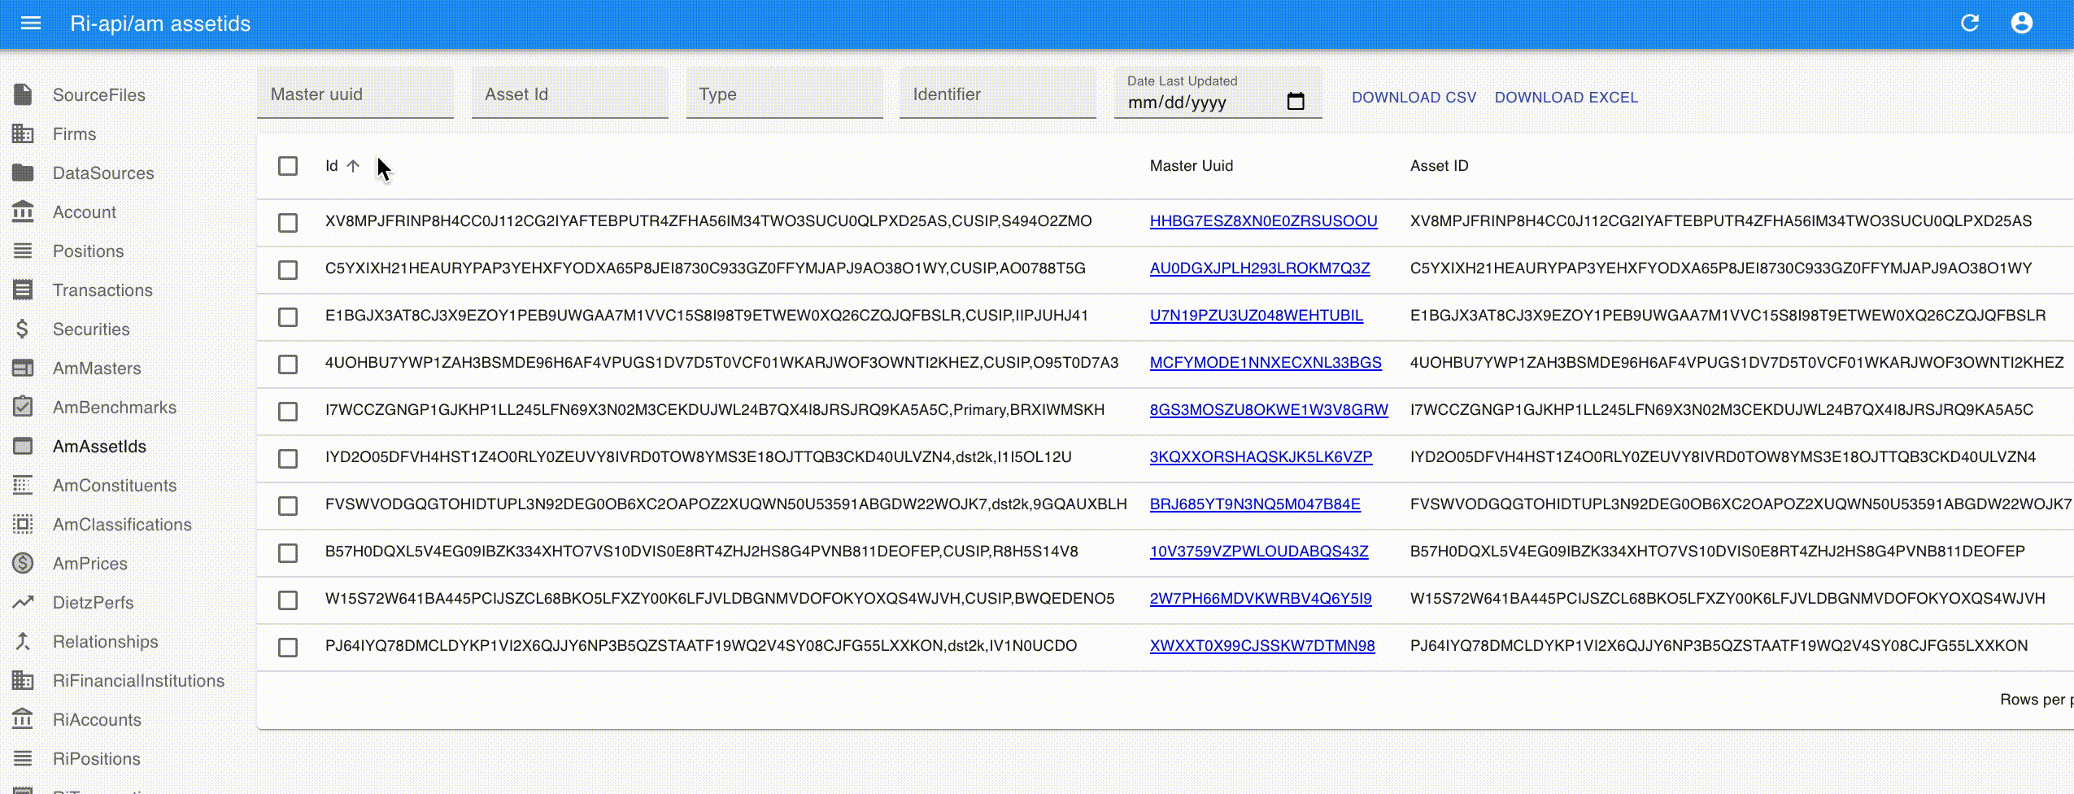The height and width of the screenshot is (794, 2074).
Task: Focus the Master uuid filter field
Action: point(355,94)
